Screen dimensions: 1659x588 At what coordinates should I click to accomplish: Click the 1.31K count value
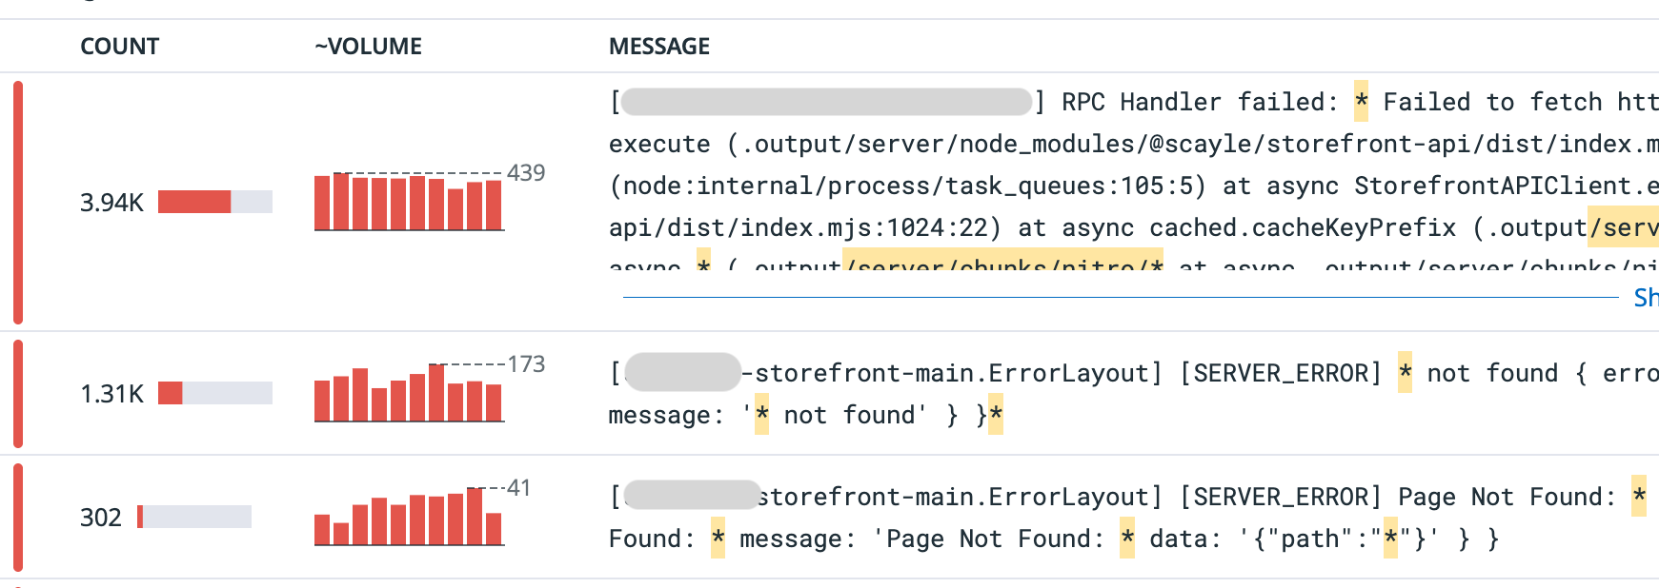tap(111, 394)
